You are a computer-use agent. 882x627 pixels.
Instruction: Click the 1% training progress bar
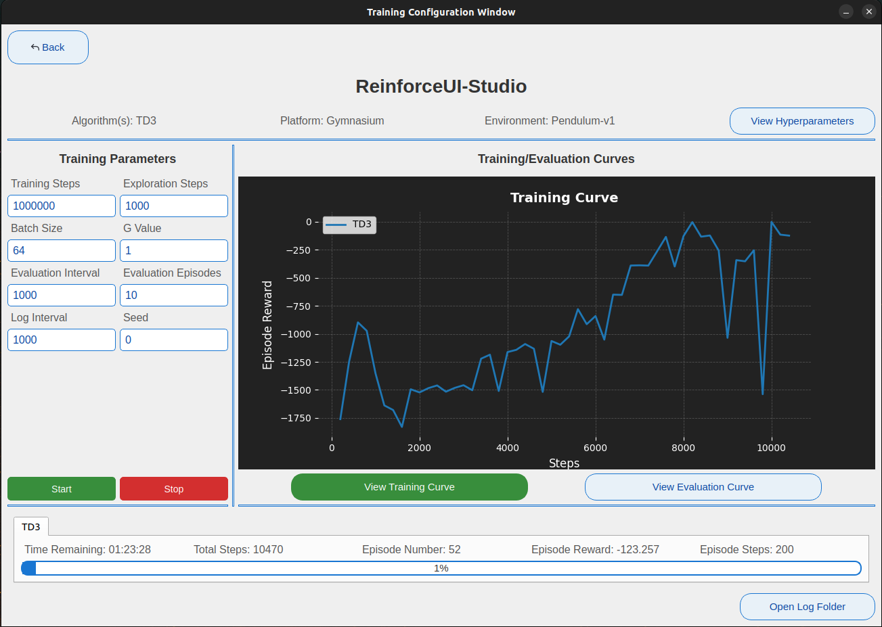pos(442,568)
